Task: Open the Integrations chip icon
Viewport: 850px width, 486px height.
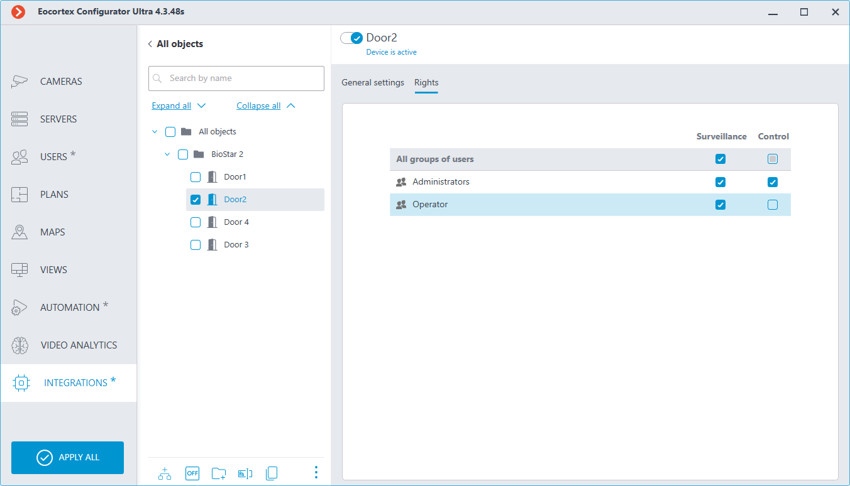Action: (21, 383)
